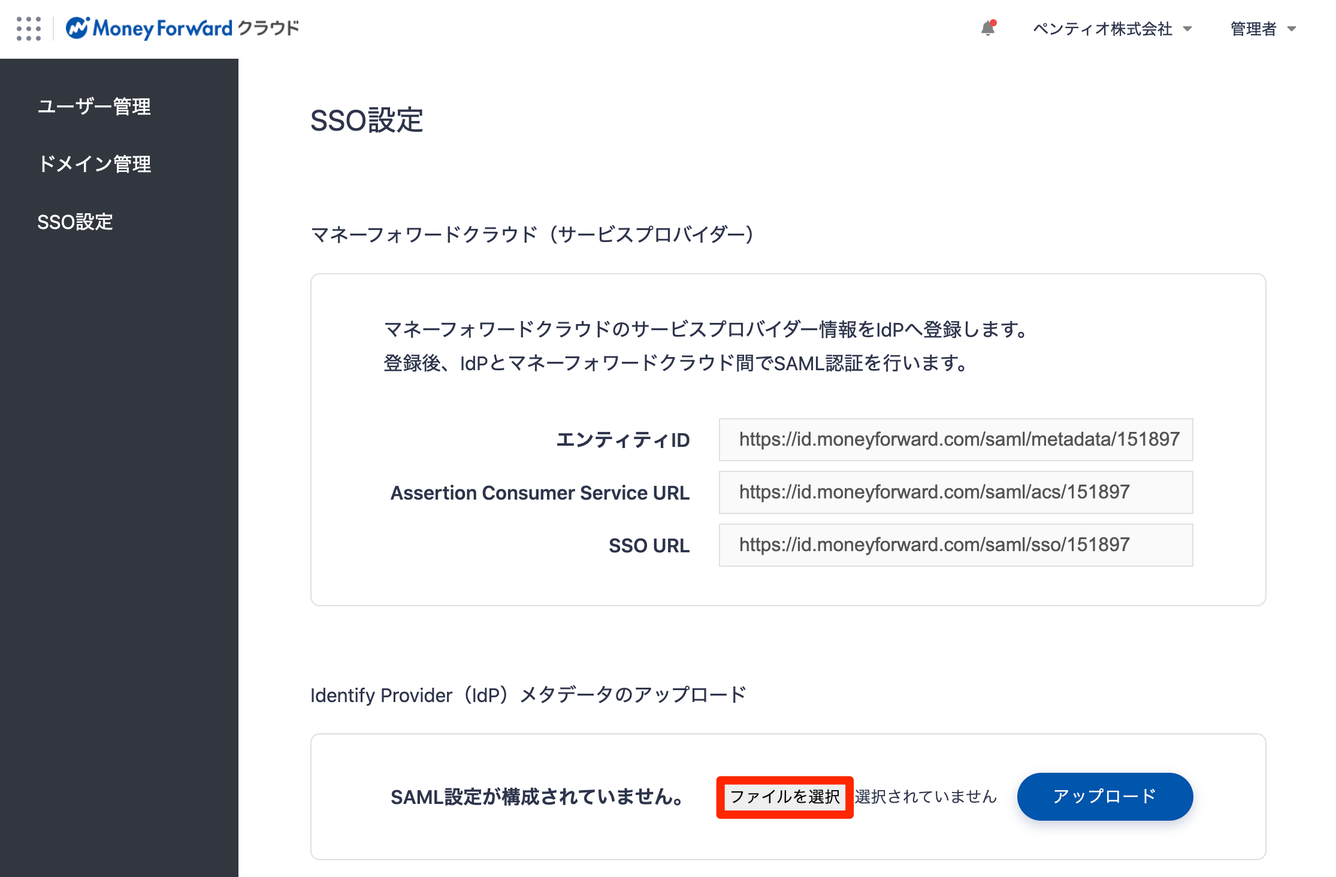
Task: Select SSO設定 in the sidebar
Action: click(x=75, y=222)
